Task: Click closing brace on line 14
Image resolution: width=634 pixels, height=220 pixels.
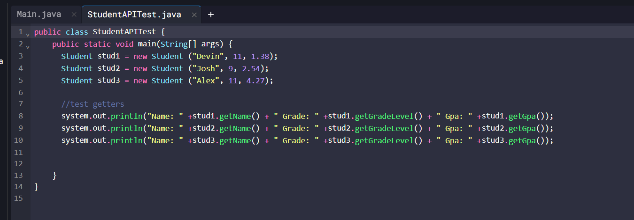Action: pyautogui.click(x=37, y=187)
